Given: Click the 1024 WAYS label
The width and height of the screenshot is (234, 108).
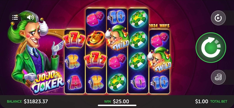Looking at the screenshot, I should (159, 26).
